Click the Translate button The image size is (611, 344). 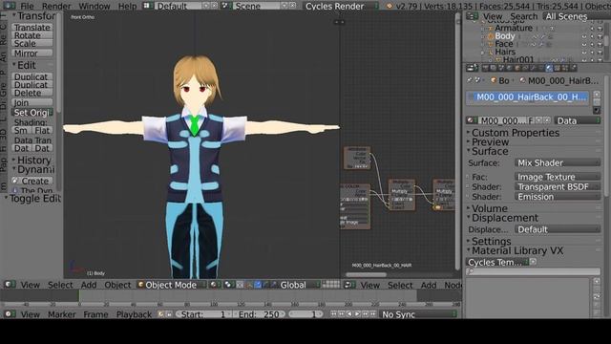coord(32,28)
